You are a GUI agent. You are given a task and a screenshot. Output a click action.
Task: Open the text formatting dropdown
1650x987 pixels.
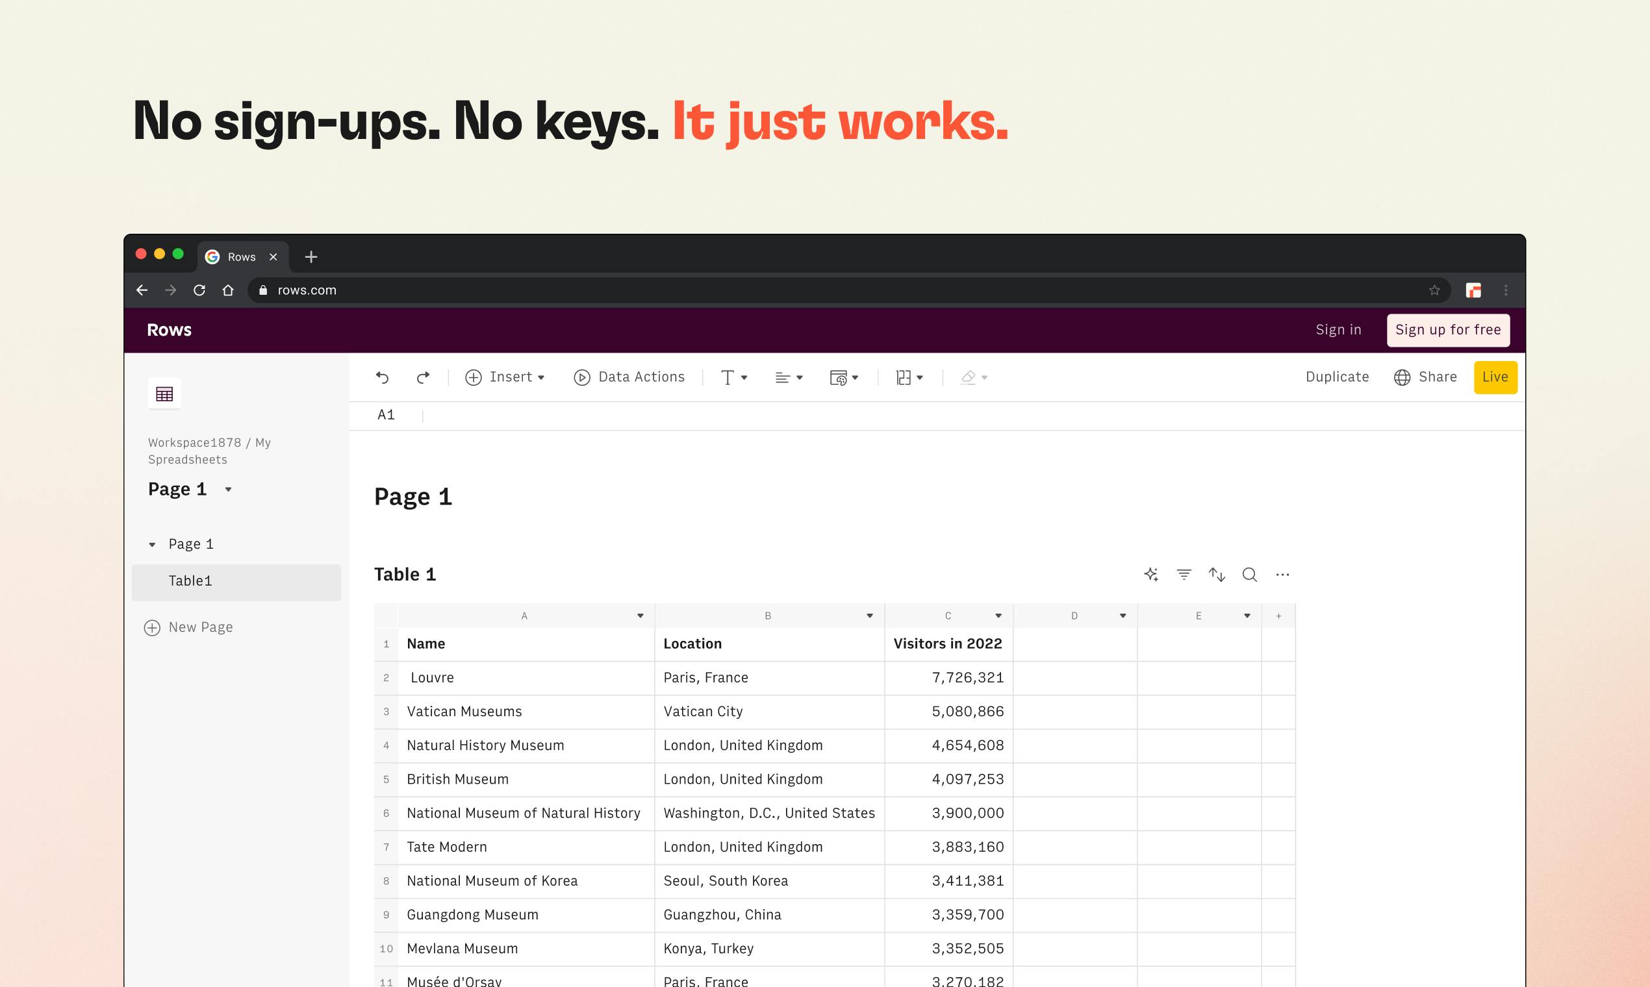tap(735, 377)
